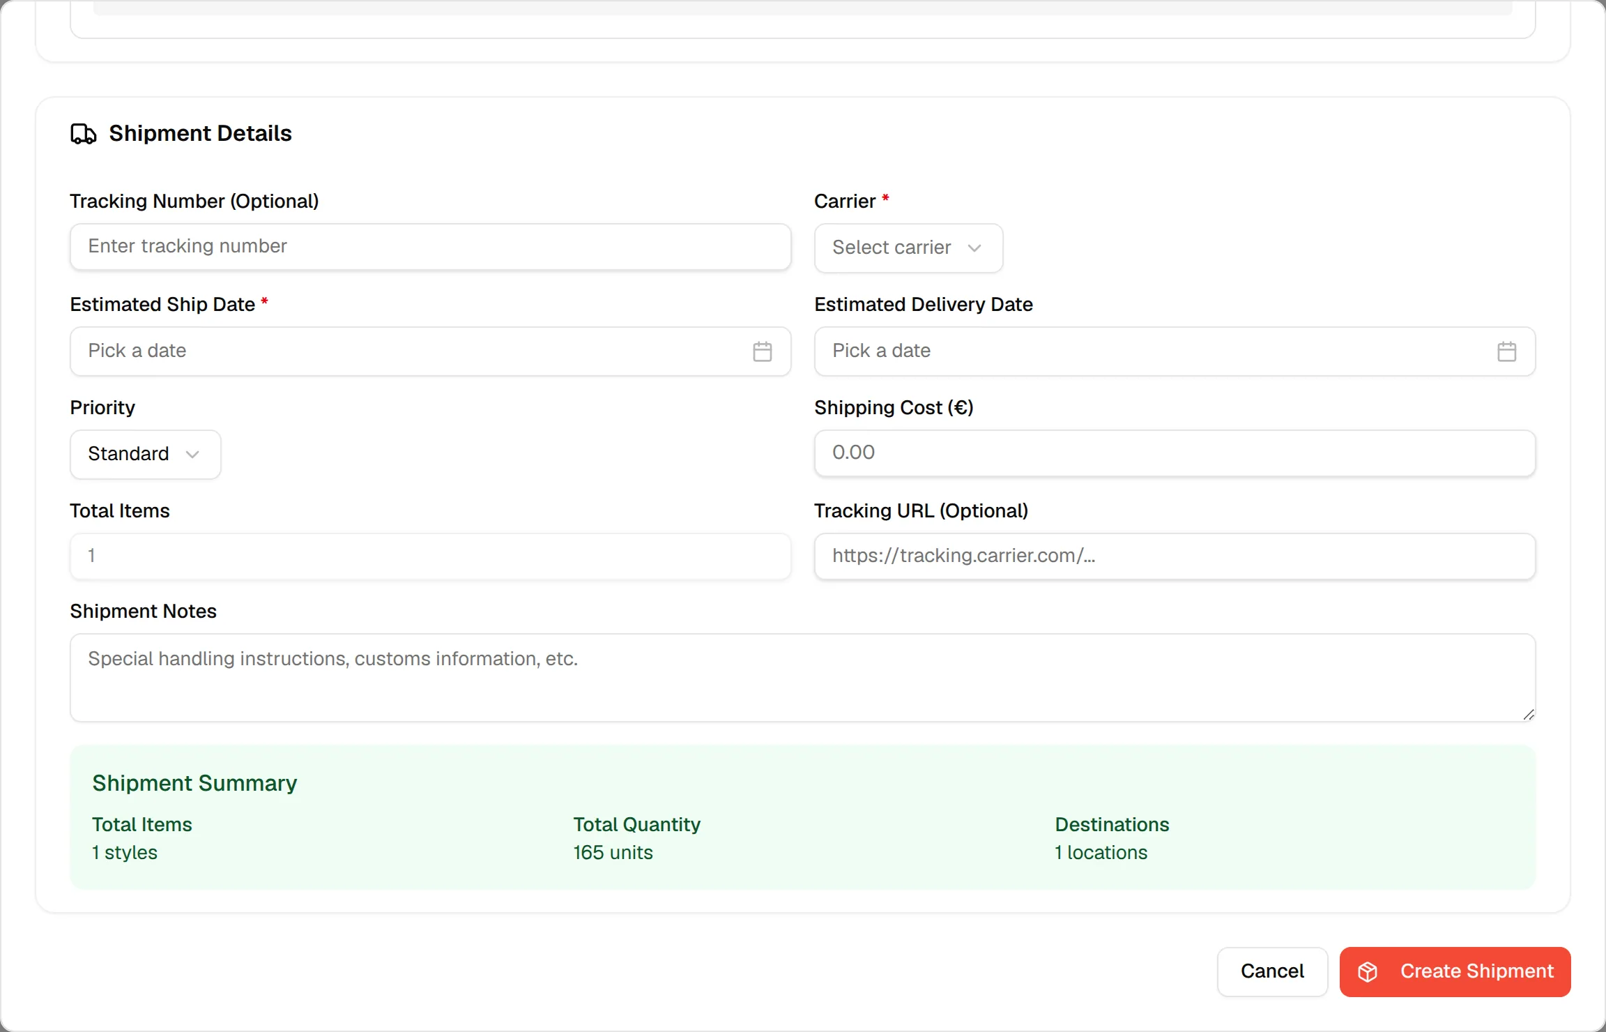Click the Shipment Summary heading
Image resolution: width=1606 pixels, height=1032 pixels.
point(194,783)
